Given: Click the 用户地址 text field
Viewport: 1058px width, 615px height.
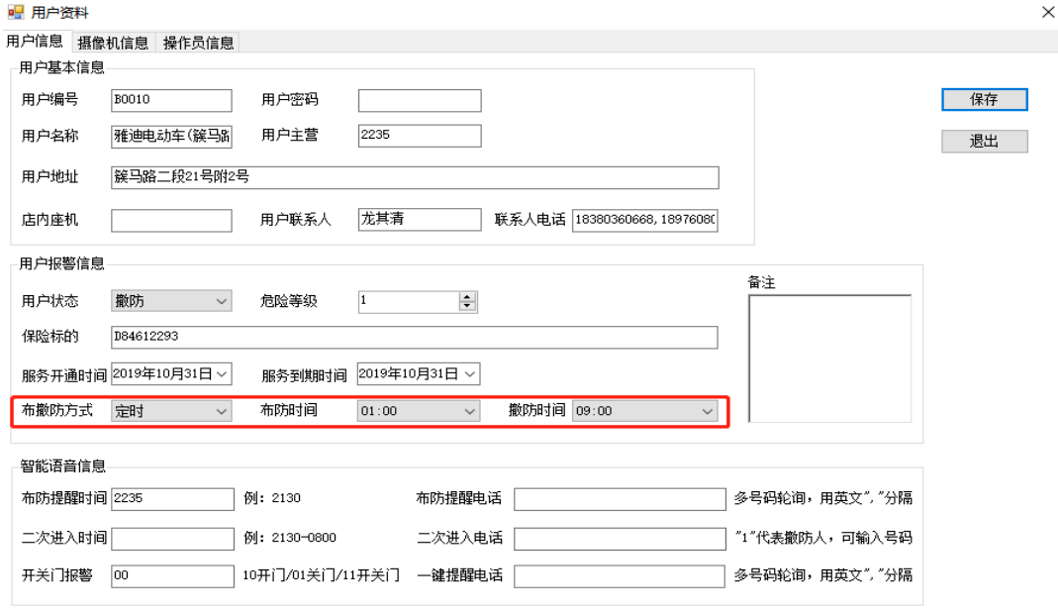Looking at the screenshot, I should pos(415,177).
